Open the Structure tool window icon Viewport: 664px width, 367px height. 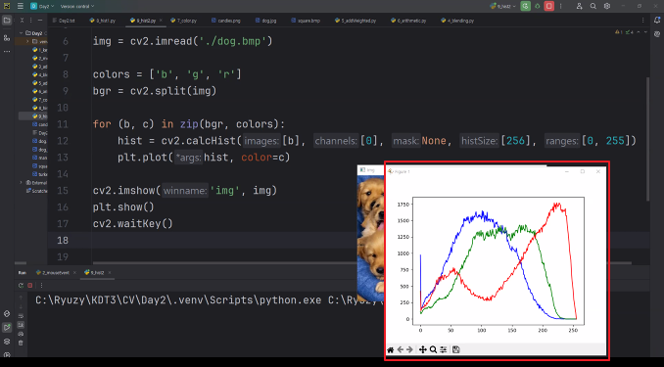point(7,37)
